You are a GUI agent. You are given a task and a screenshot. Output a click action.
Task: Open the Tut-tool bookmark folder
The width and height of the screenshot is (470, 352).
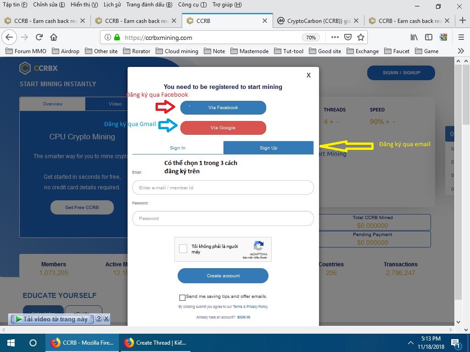[289, 51]
